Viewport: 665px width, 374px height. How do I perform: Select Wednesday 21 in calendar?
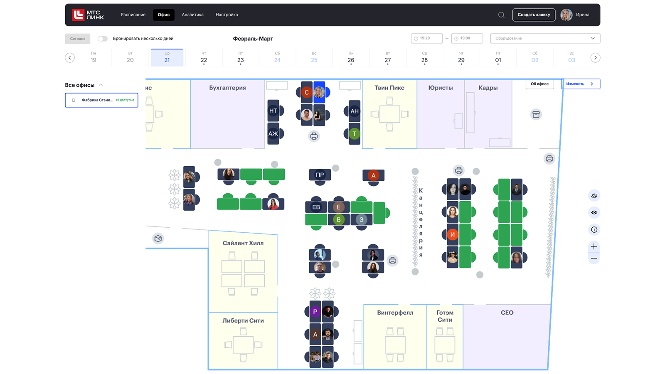[167, 57]
